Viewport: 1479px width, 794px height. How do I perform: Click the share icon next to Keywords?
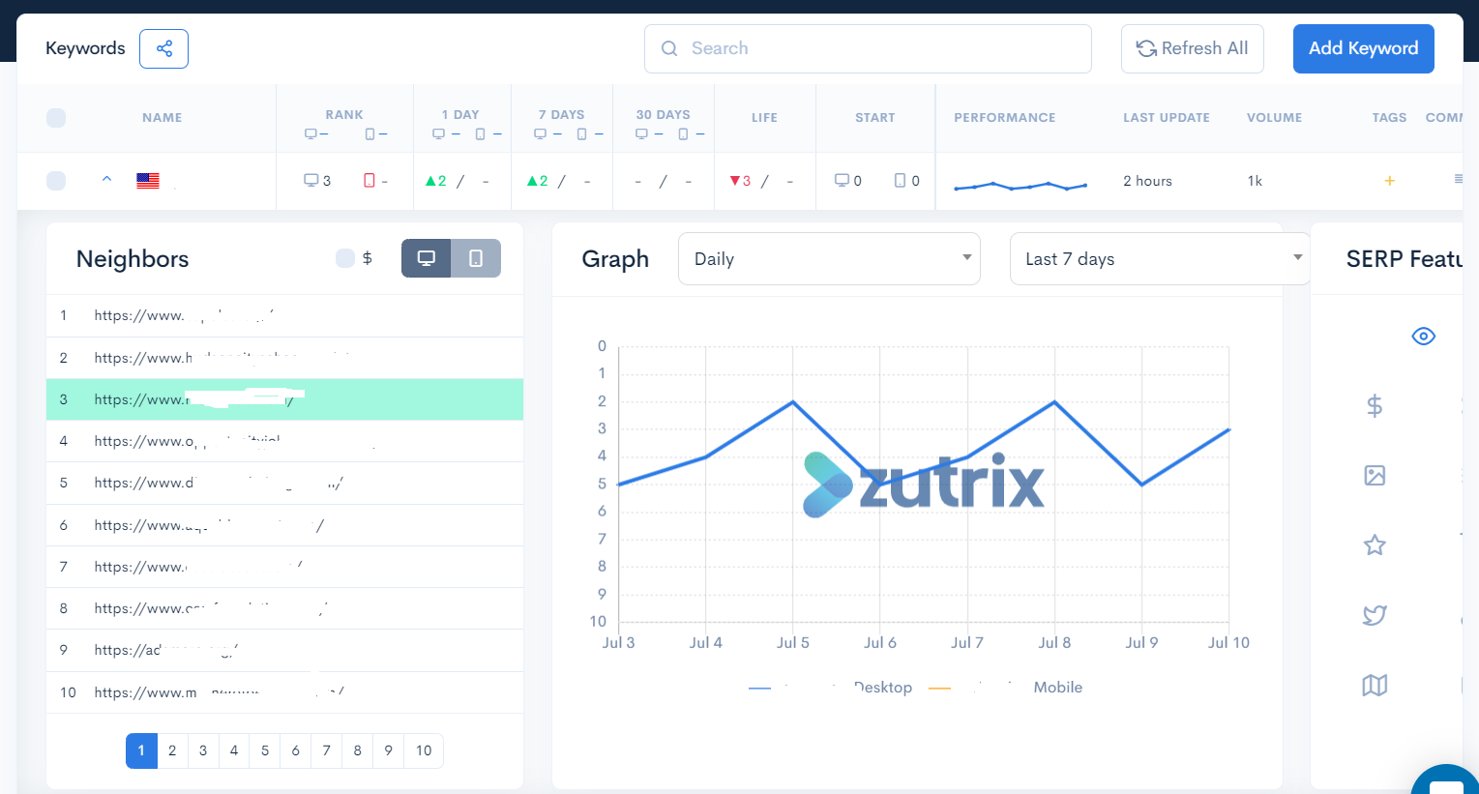pos(163,48)
